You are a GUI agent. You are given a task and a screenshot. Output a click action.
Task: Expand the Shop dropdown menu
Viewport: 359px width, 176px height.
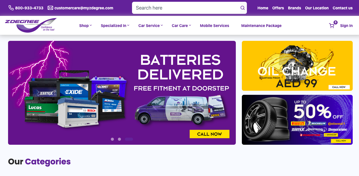pos(85,25)
